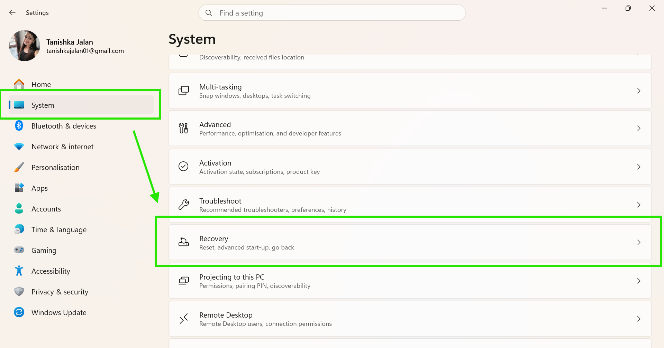Open the Activation settings title

point(215,163)
